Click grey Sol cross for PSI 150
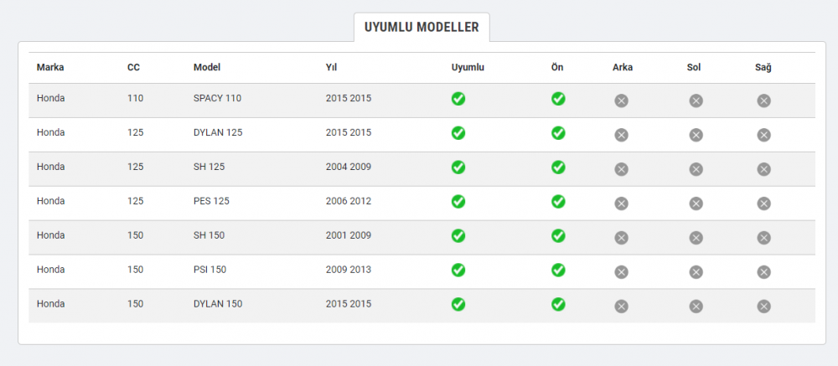This screenshot has height=366, width=838. coord(696,271)
